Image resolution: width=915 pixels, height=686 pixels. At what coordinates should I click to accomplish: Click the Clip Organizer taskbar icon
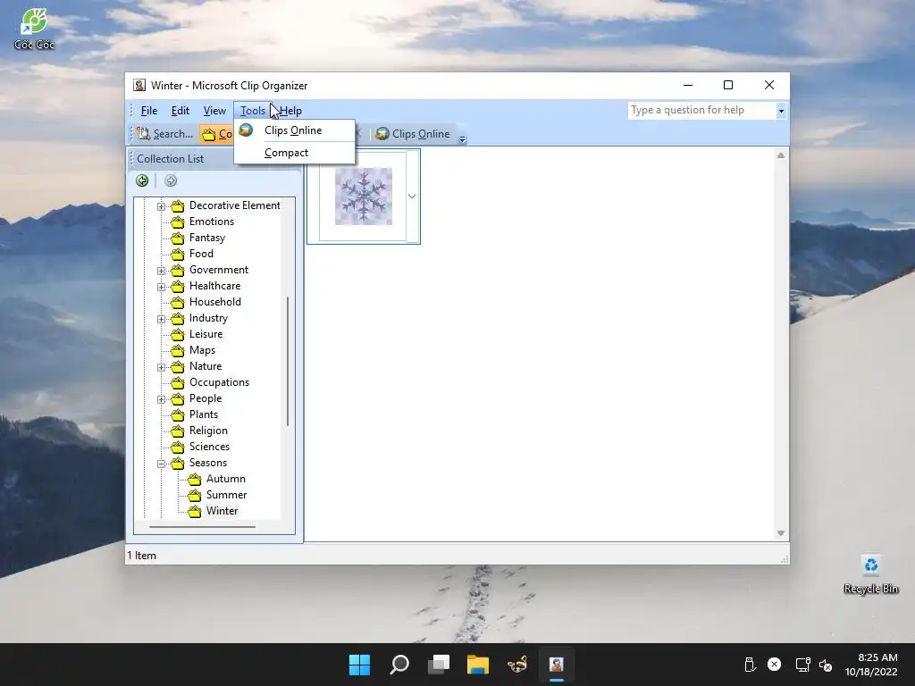[x=557, y=665]
